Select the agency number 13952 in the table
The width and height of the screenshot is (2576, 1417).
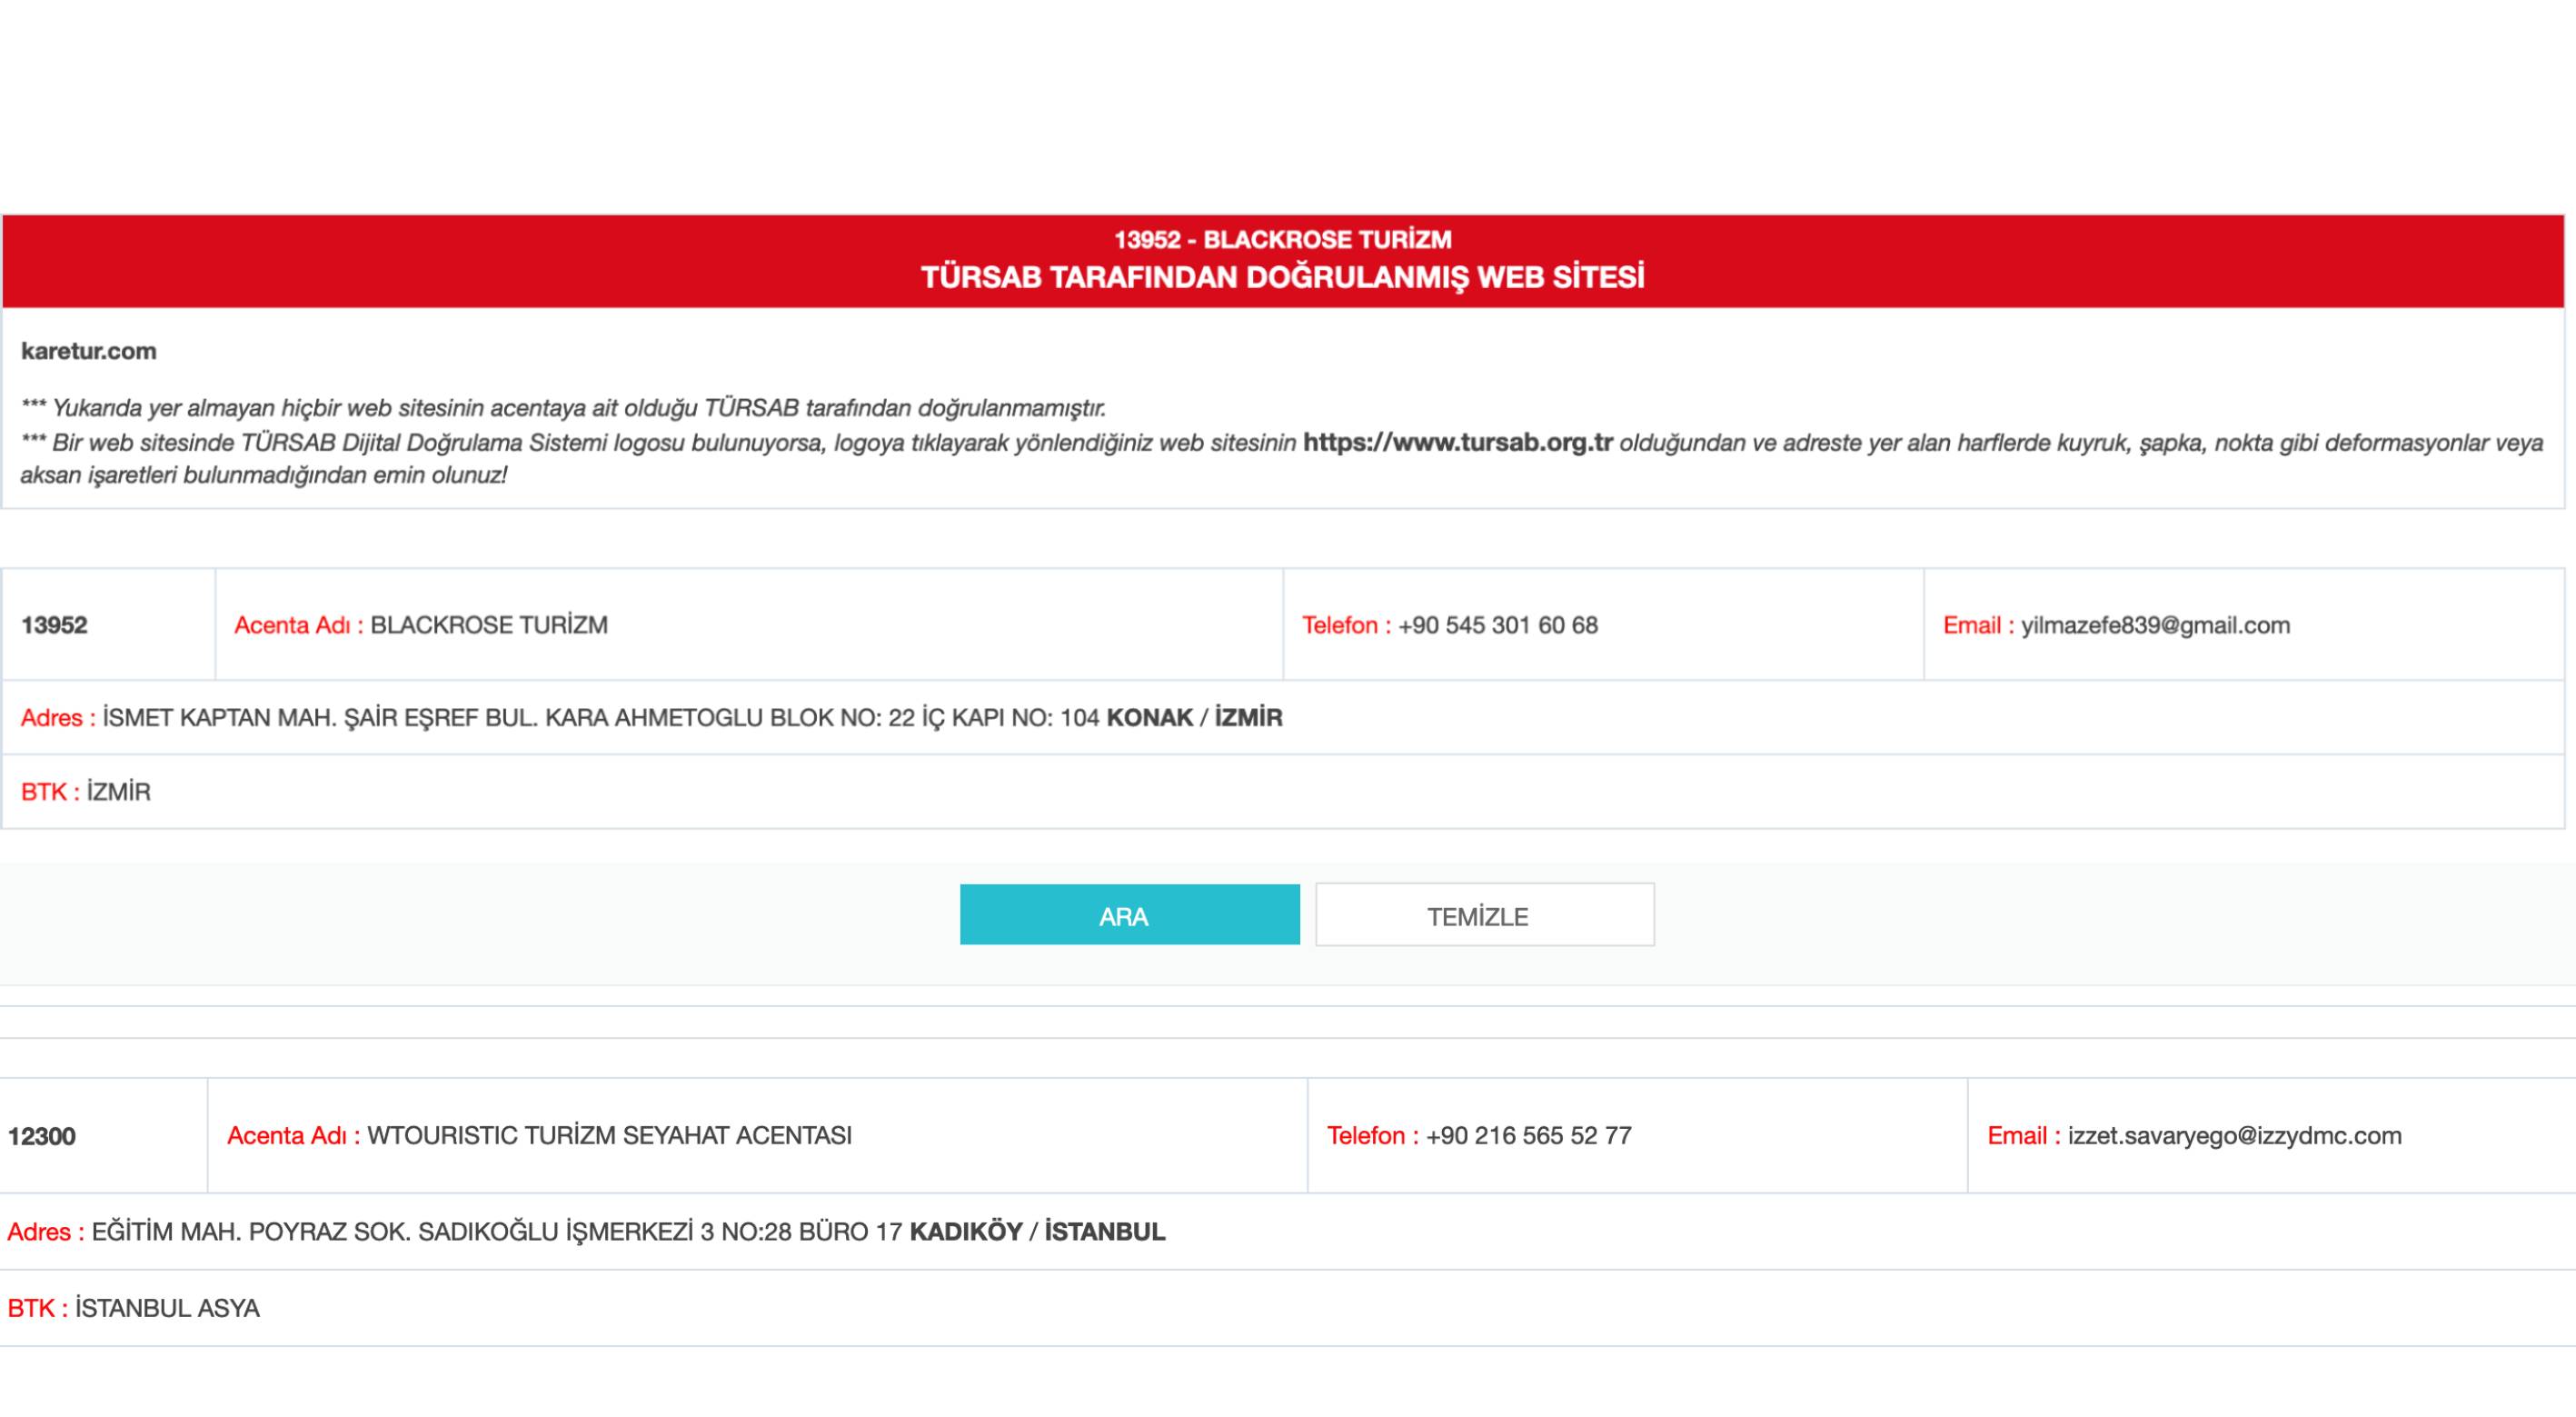[x=54, y=625]
